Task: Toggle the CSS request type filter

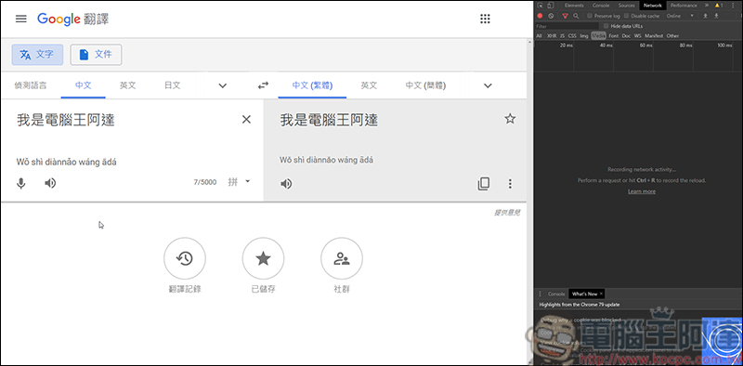Action: (x=572, y=35)
